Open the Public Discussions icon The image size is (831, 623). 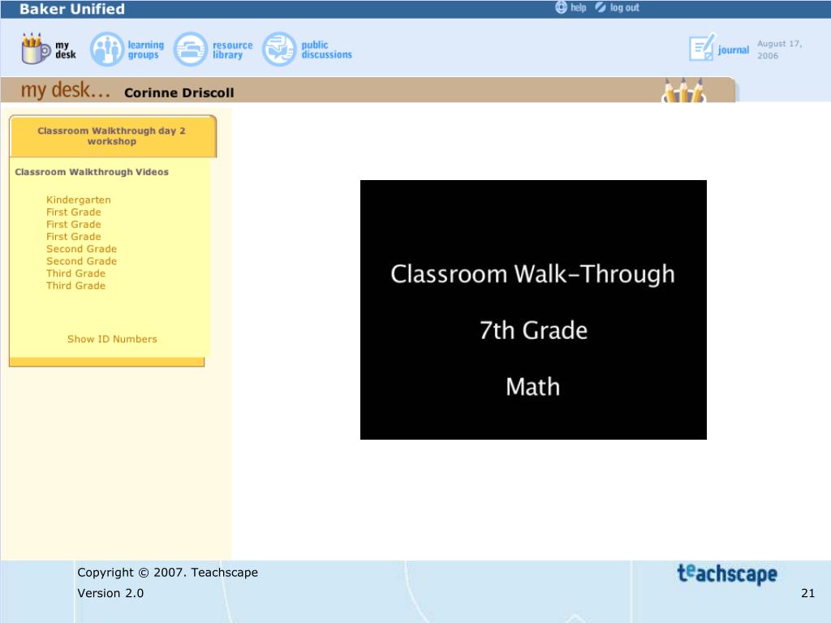(279, 49)
